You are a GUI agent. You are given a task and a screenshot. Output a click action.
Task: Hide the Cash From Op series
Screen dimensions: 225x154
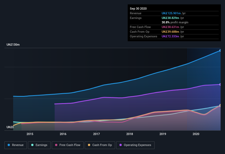click(x=100, y=145)
